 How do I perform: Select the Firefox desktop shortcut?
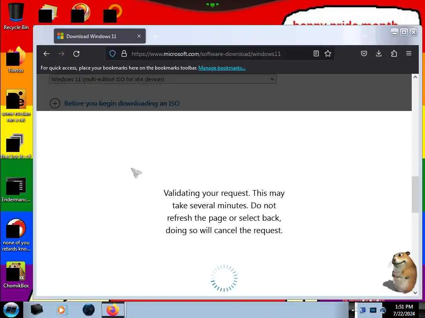(16, 60)
